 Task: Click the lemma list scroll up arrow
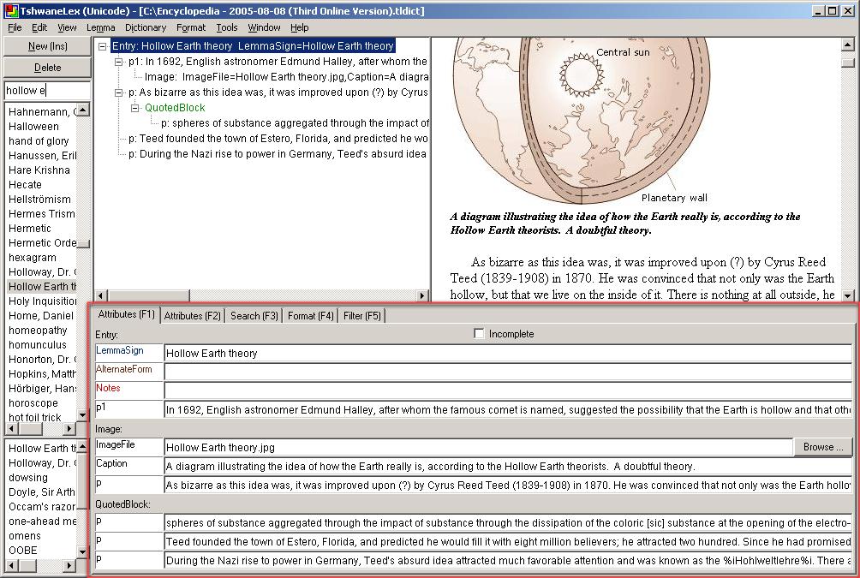pyautogui.click(x=83, y=110)
